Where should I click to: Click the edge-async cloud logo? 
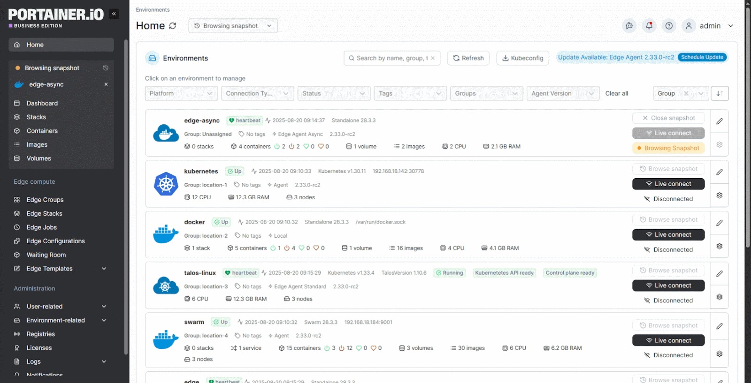click(x=166, y=133)
